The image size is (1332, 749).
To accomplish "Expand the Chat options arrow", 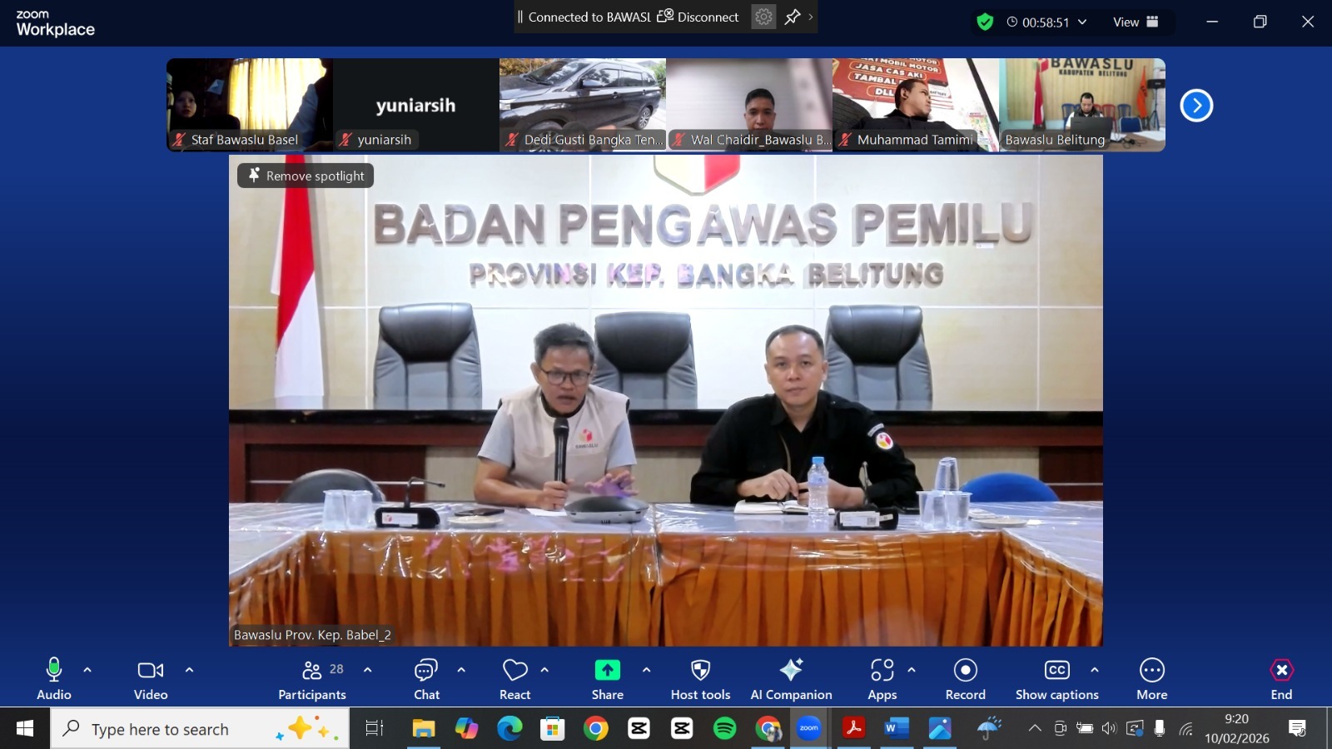I will coord(461,670).
